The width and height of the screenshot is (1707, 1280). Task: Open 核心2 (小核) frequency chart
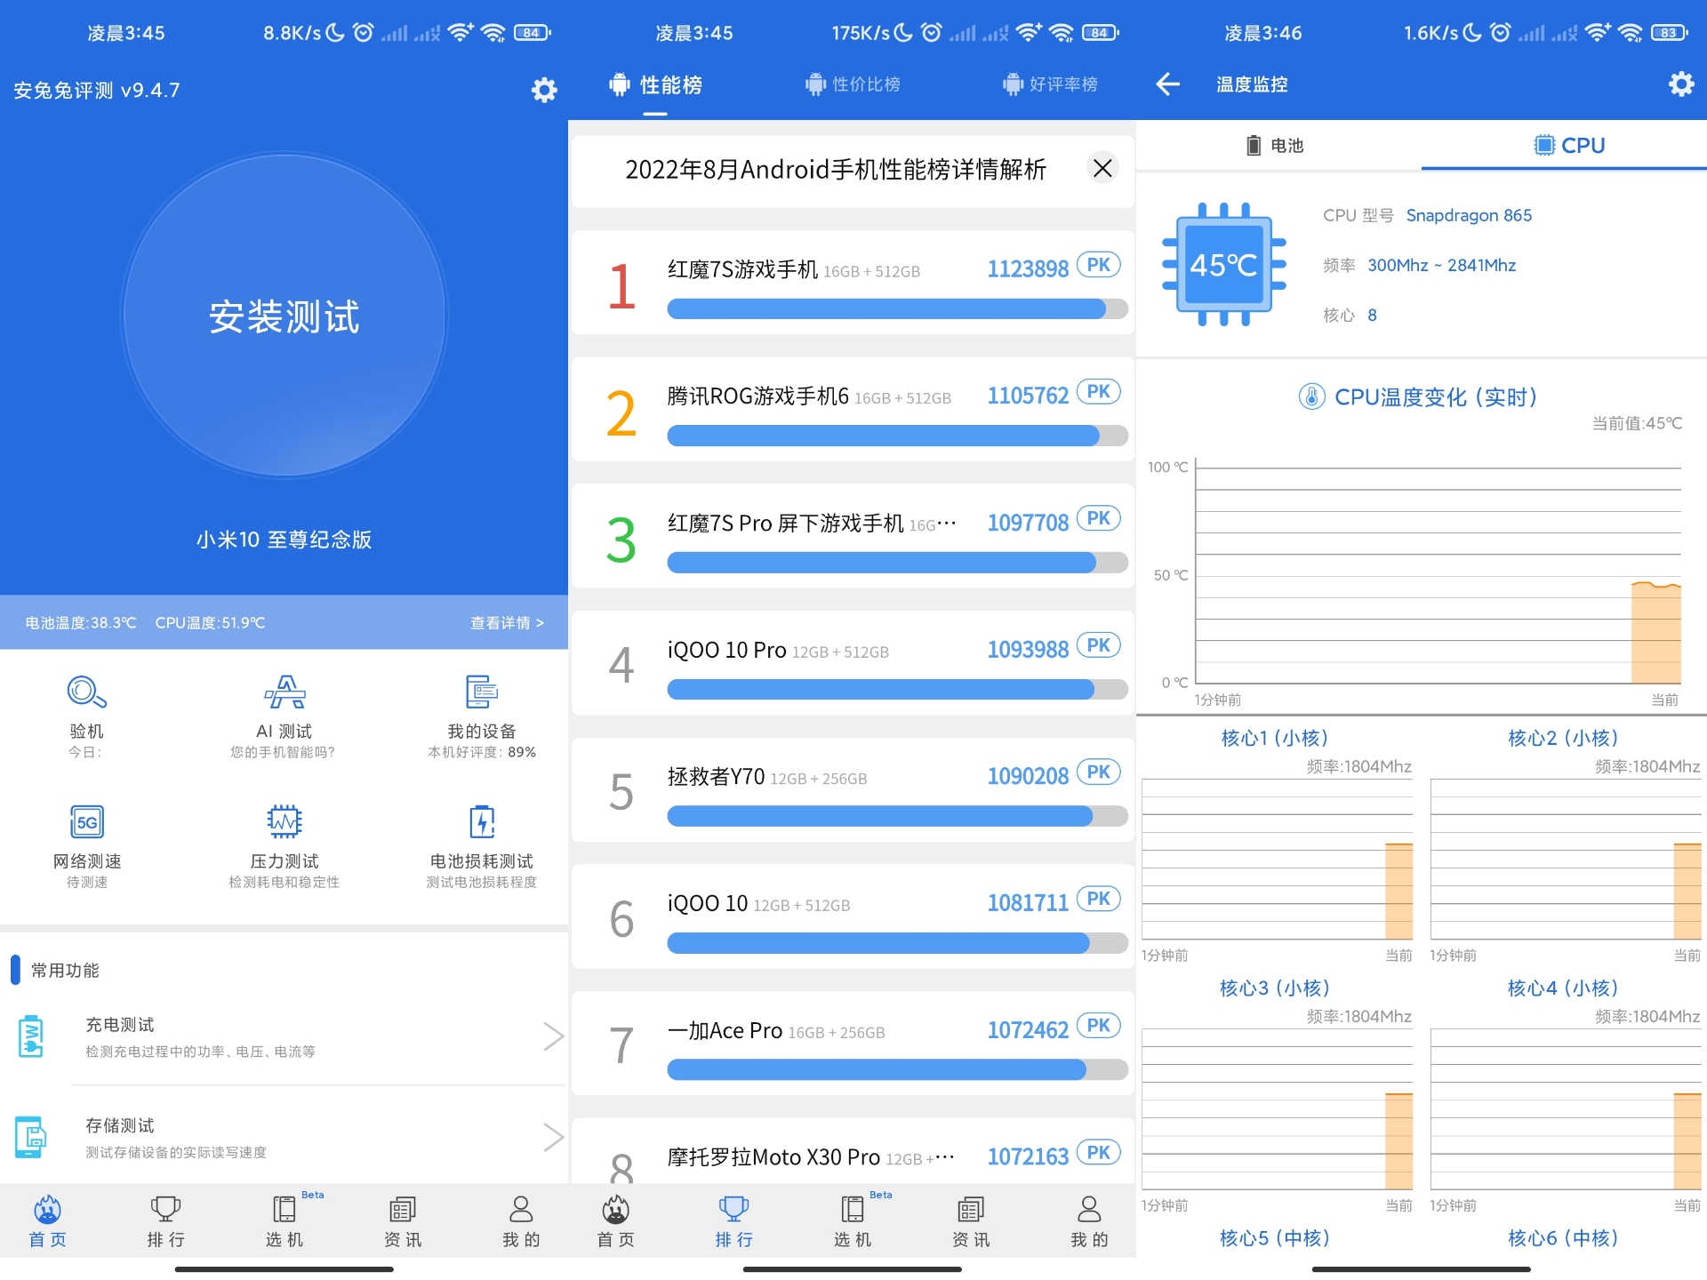(1566, 860)
